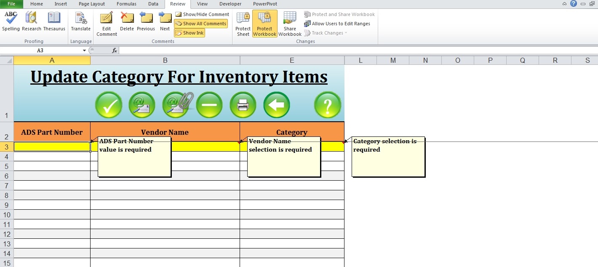
Task: Switch to the View tab
Action: pyautogui.click(x=202, y=4)
